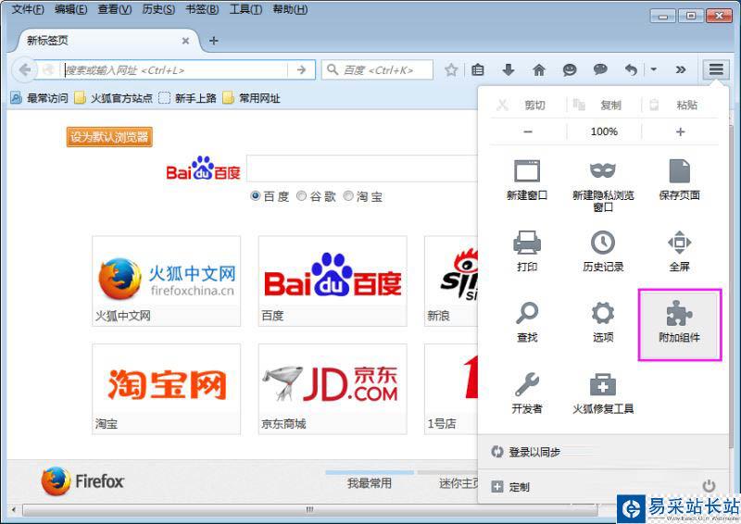Open the View menu
This screenshot has width=741, height=524.
[x=114, y=9]
